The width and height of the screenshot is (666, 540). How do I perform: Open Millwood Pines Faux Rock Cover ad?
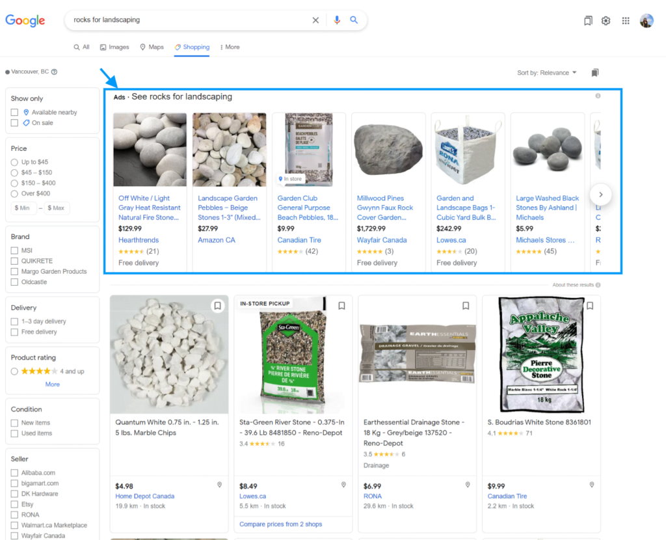tap(385, 208)
